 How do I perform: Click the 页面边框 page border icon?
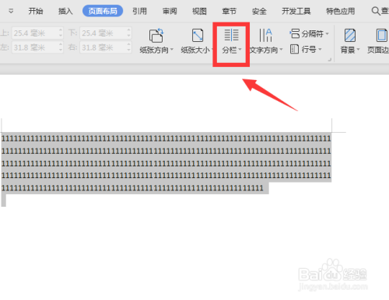point(381,35)
